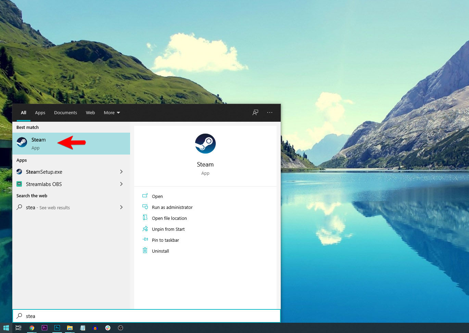This screenshot has height=333, width=469.
Task: Open OBS Studio from the taskbar
Action: [x=121, y=328]
